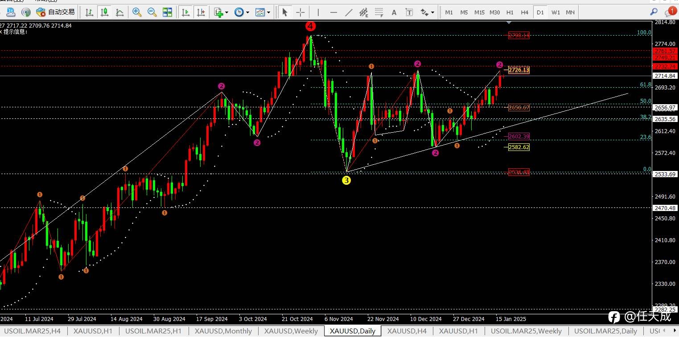
Task: Switch to XAUUSD,H4 chart tab
Action: pos(407,331)
